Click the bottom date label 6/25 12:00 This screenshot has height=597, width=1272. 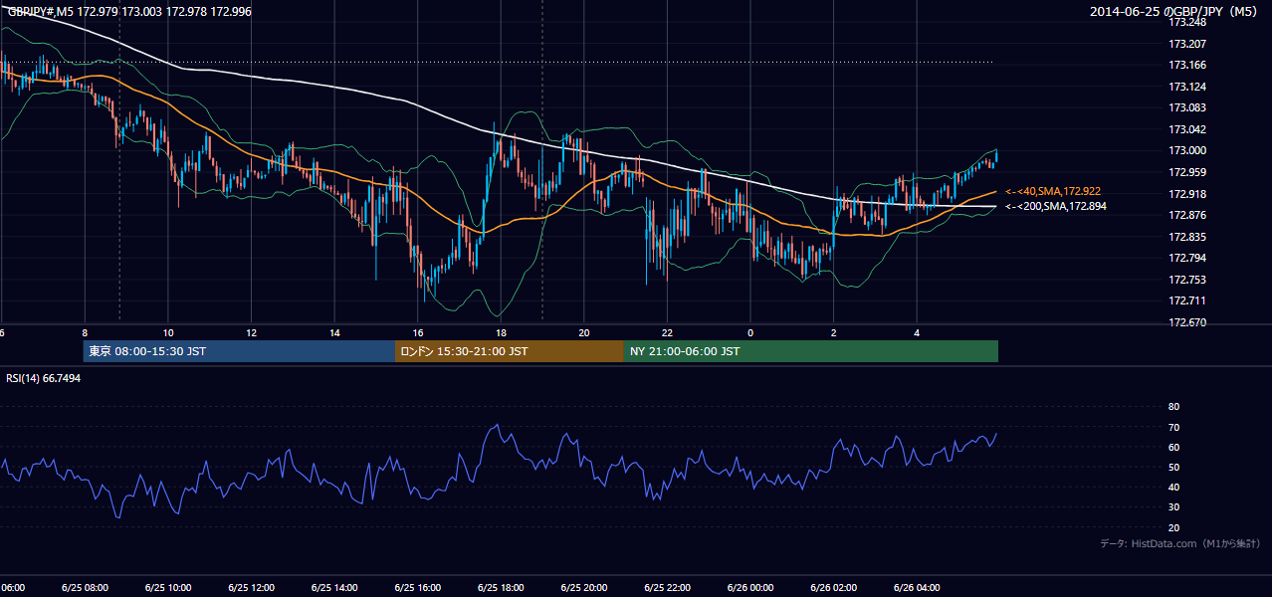pyautogui.click(x=251, y=588)
